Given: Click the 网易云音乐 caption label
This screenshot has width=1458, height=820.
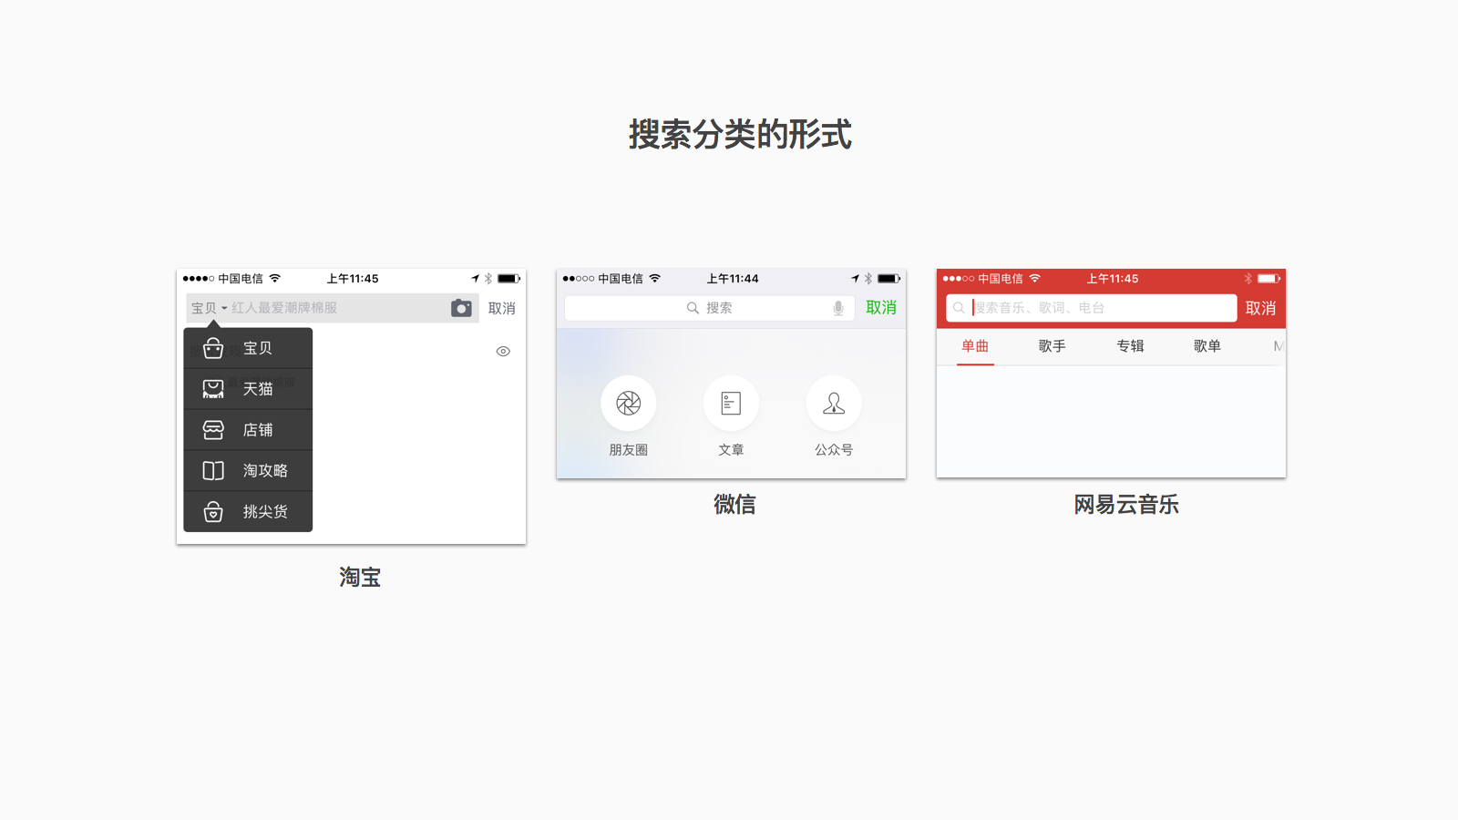Looking at the screenshot, I should [x=1126, y=504].
